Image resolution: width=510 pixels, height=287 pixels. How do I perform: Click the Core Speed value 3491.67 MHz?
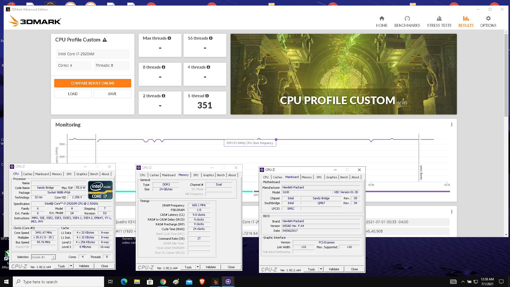(44, 233)
